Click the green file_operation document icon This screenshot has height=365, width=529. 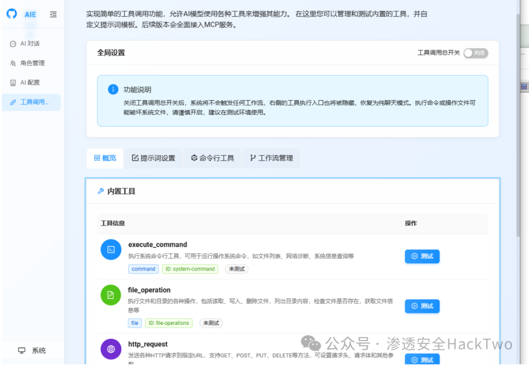coord(110,295)
